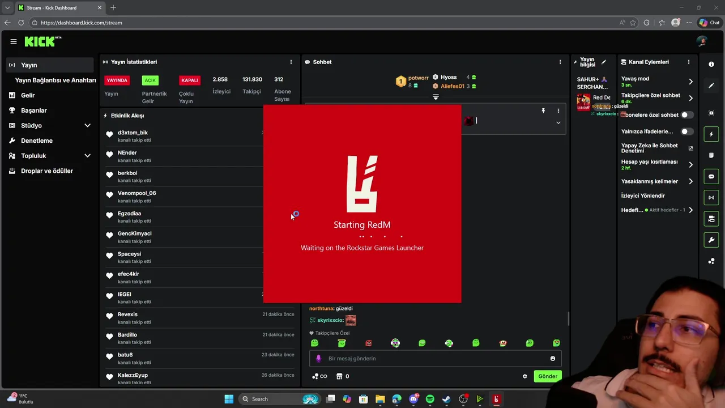This screenshot has width=725, height=408.
Task: Click the Gönder send button
Action: (x=547, y=376)
